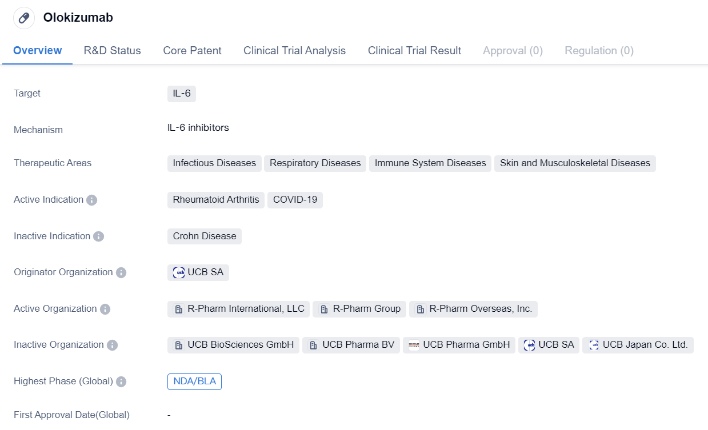Viewport: 708px width, 430px height.
Task: Click info icon next to Active Indication
Action: (x=91, y=200)
